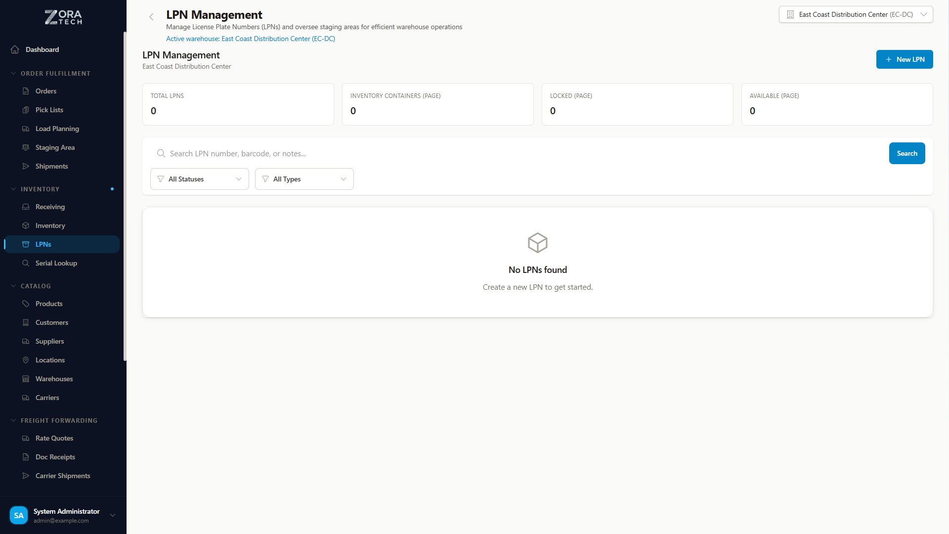Click the Products tag icon

click(26, 304)
